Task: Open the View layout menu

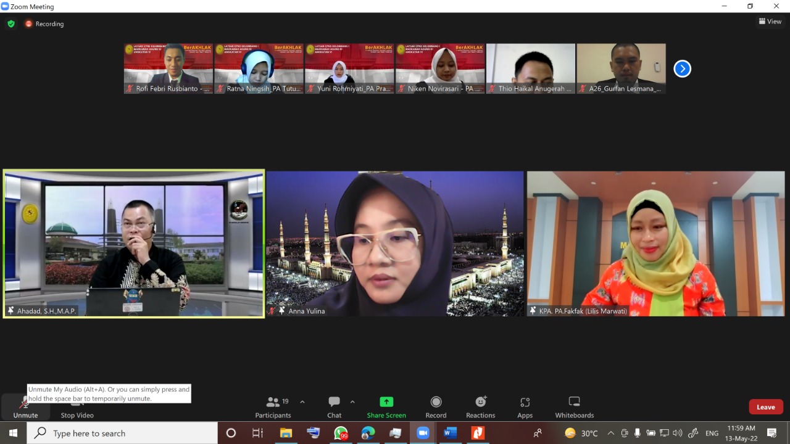Action: coord(770,22)
